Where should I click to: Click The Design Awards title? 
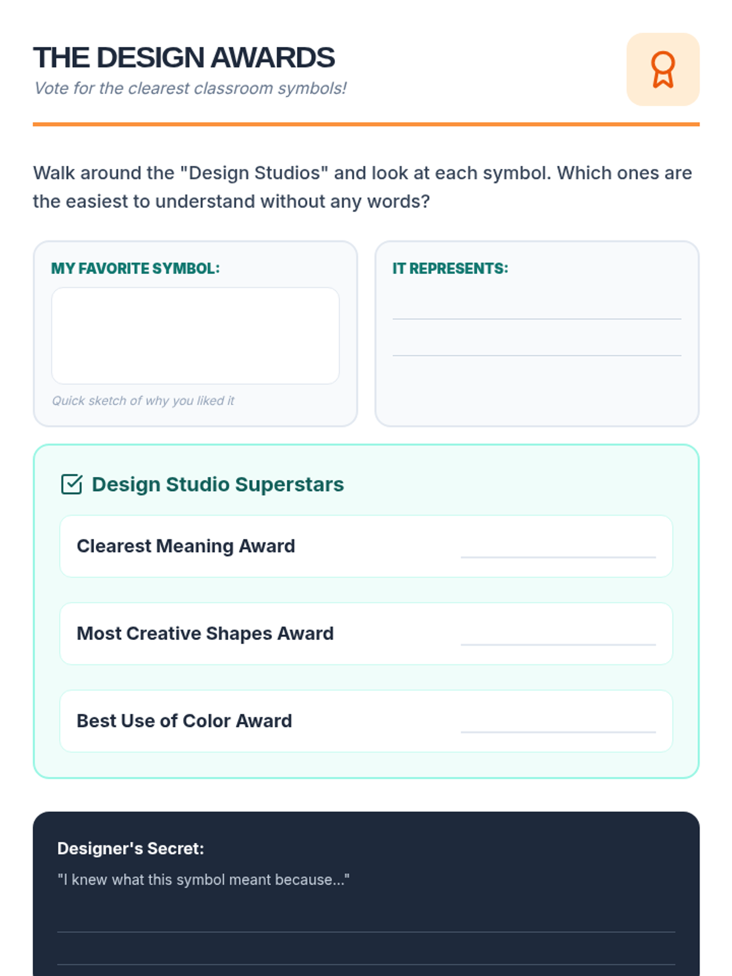184,58
